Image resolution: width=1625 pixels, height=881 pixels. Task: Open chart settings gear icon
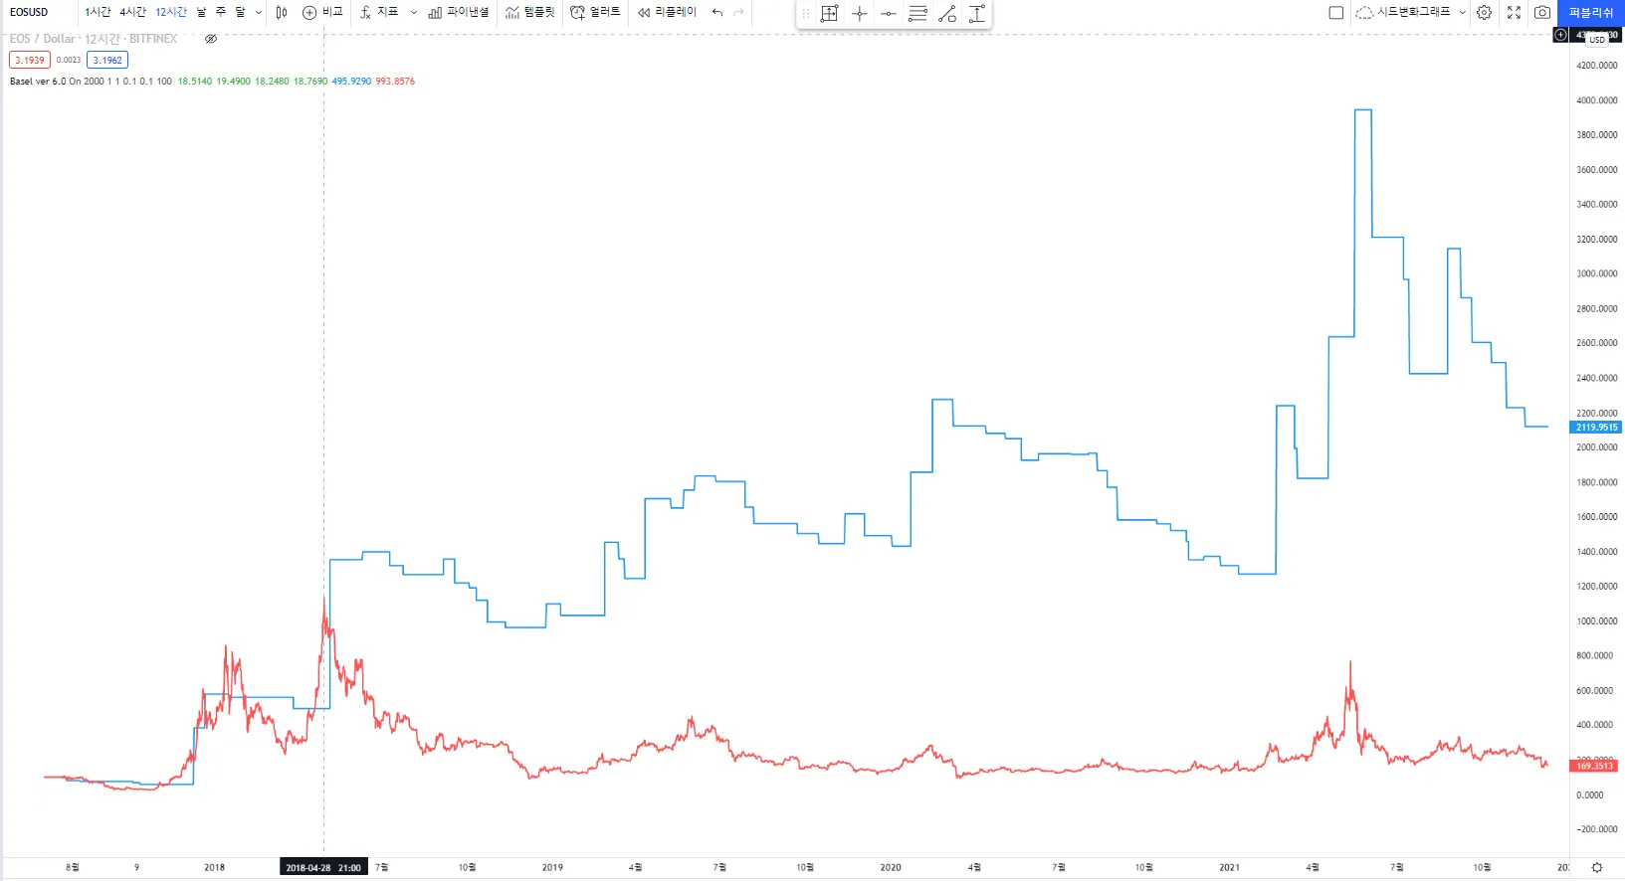1484,12
